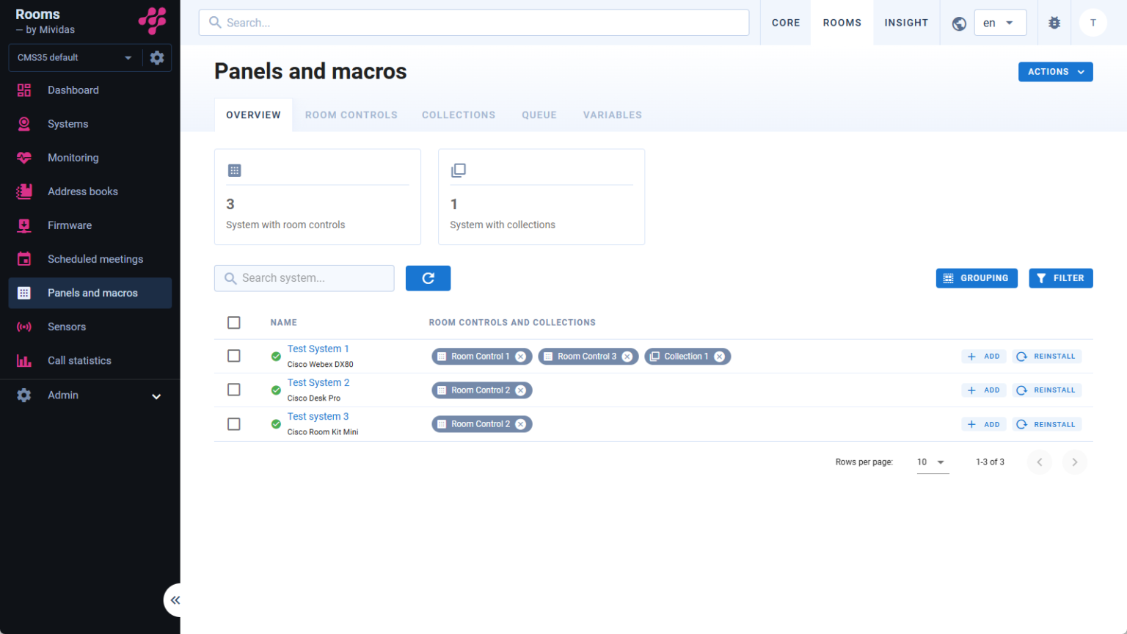Focus the Search system field
The height and width of the screenshot is (634, 1127).
pyautogui.click(x=304, y=278)
